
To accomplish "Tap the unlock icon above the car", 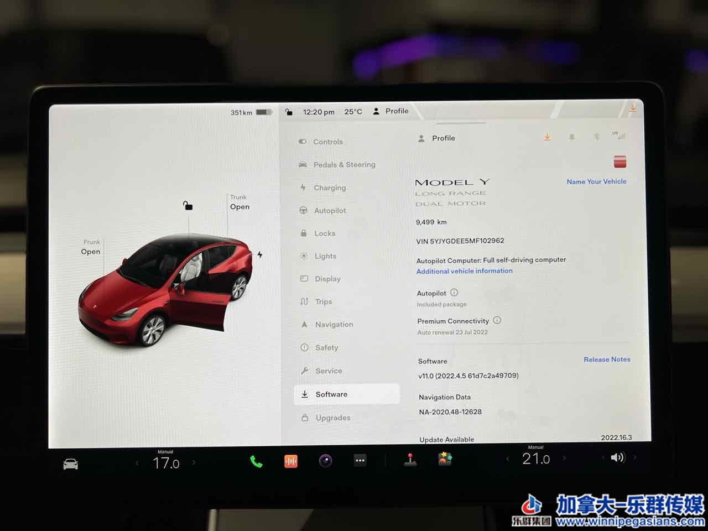I will pos(188,206).
